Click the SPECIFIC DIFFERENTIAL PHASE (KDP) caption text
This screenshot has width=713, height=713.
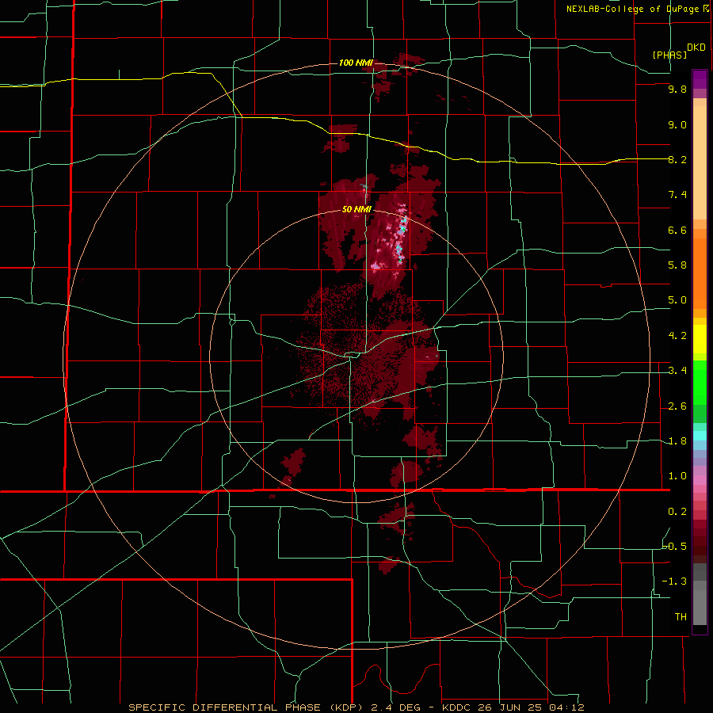(x=245, y=707)
